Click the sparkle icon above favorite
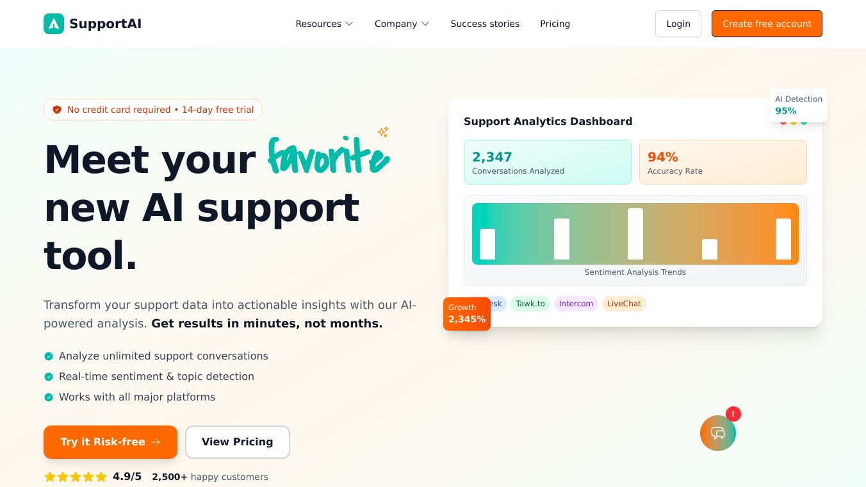The image size is (866, 487). [x=383, y=132]
